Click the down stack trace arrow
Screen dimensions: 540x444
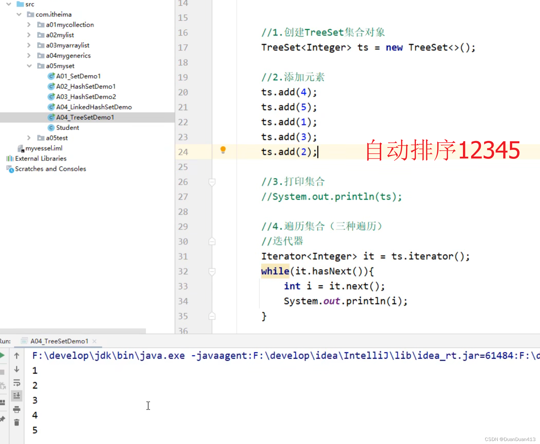[x=17, y=369]
